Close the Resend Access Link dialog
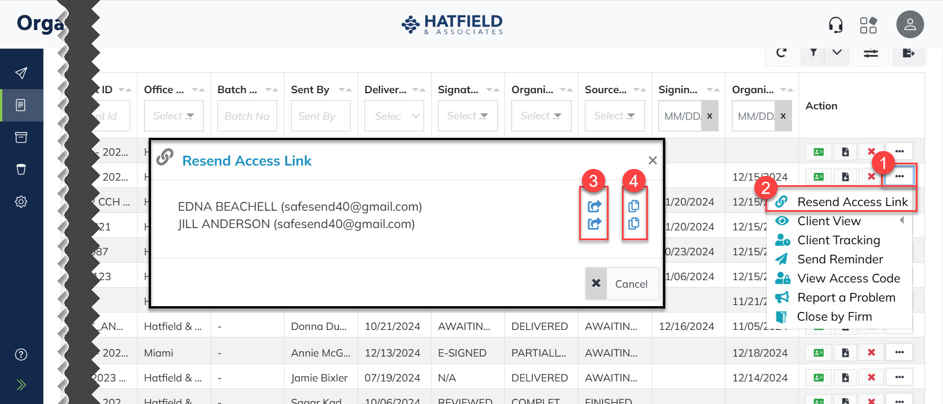This screenshot has height=404, width=943. (653, 160)
